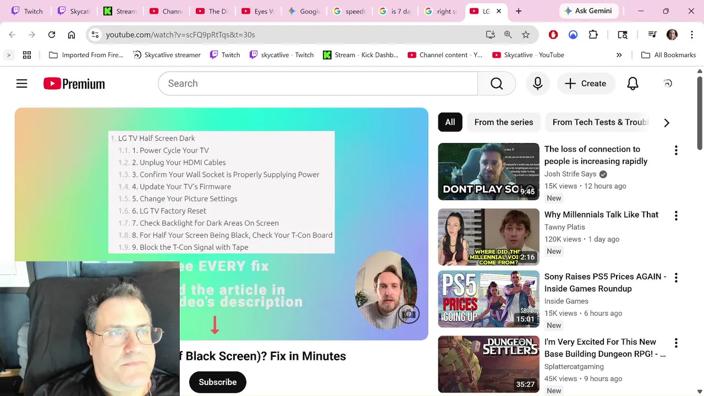Image resolution: width=704 pixels, height=396 pixels.
Task: Open Imported From Firefox bookmark folder
Action: click(86, 55)
